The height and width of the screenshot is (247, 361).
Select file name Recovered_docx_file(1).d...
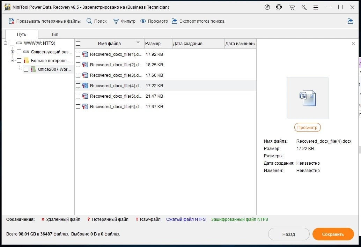[116, 54]
